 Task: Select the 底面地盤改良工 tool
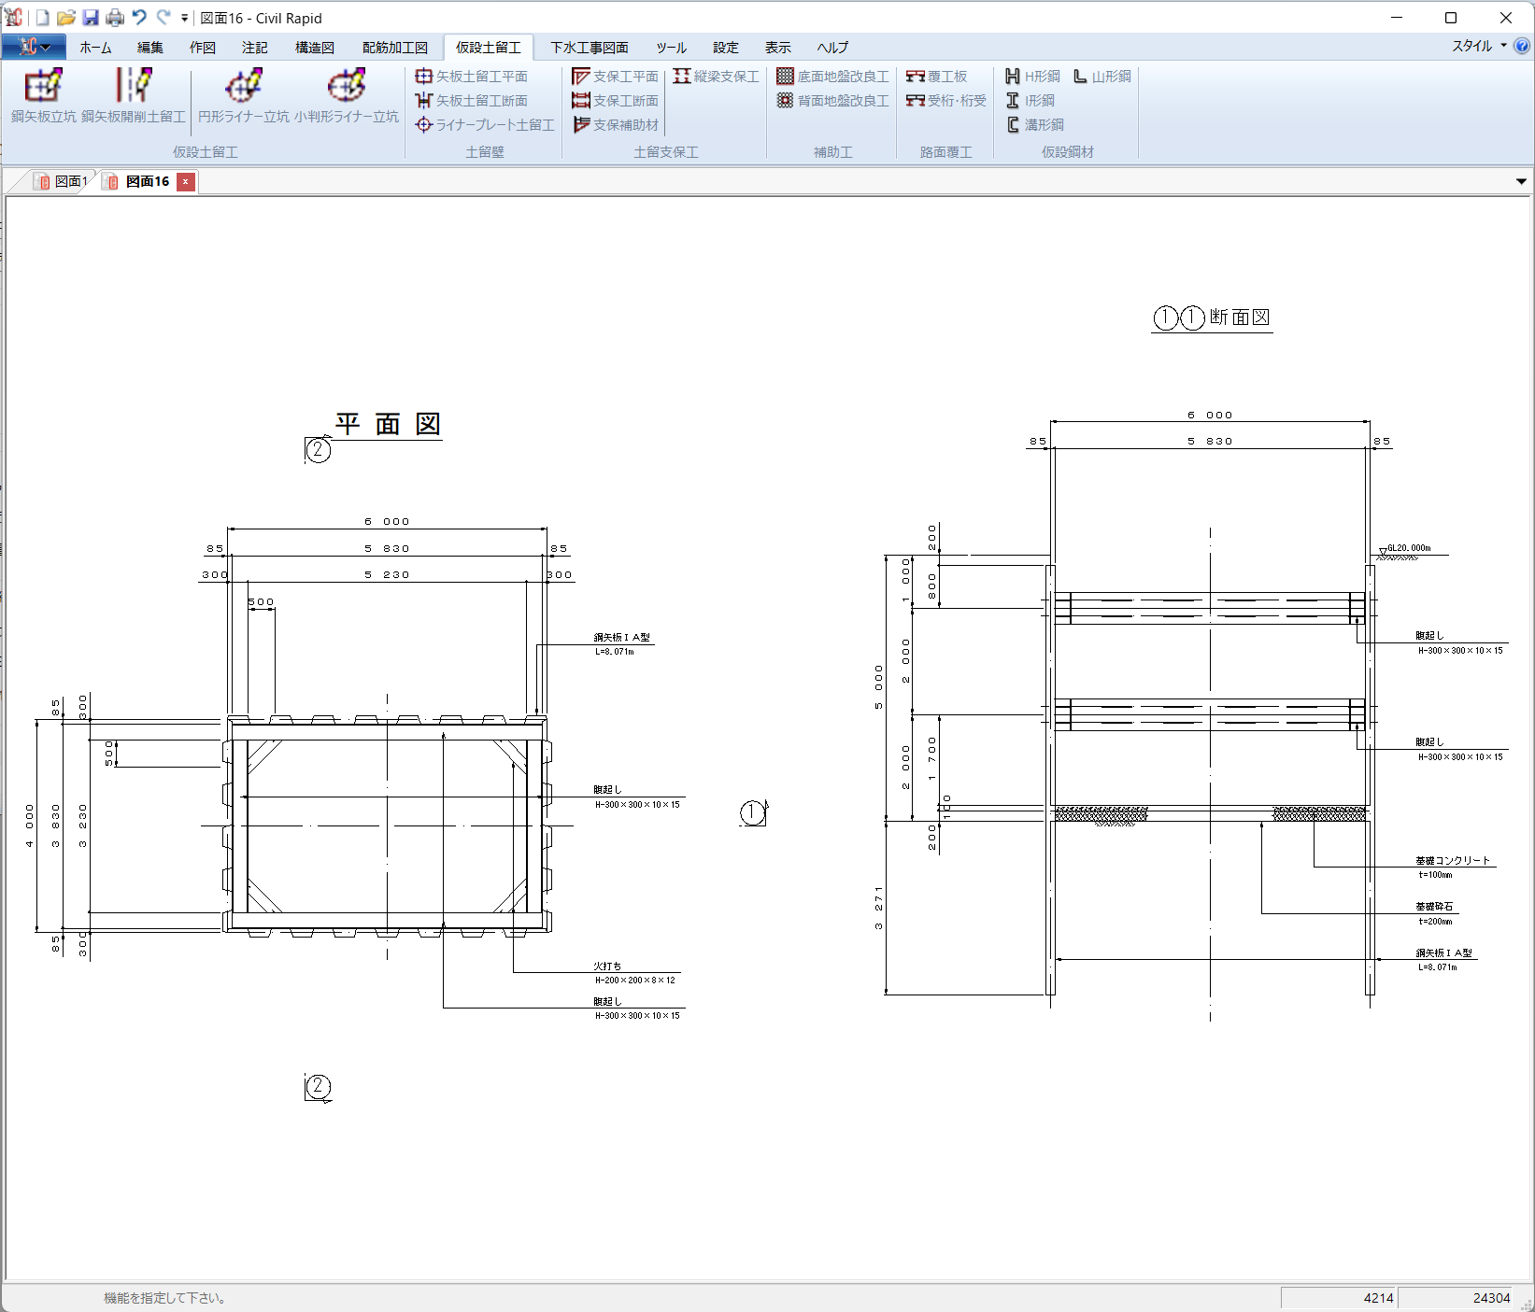tap(832, 77)
